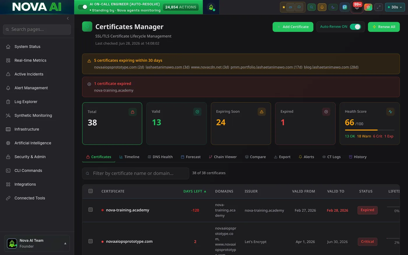Viewport: 408px width, 255px height.
Task: Sort the table by the Days Left column
Action: 195,191
